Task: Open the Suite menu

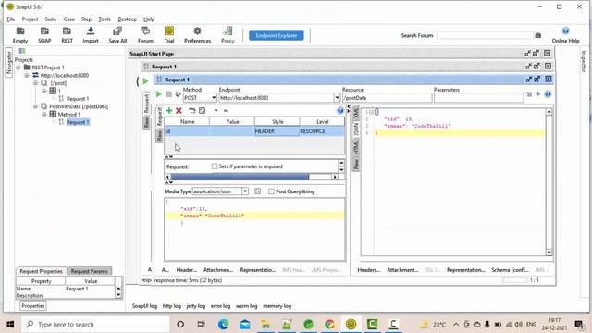Action: point(51,18)
